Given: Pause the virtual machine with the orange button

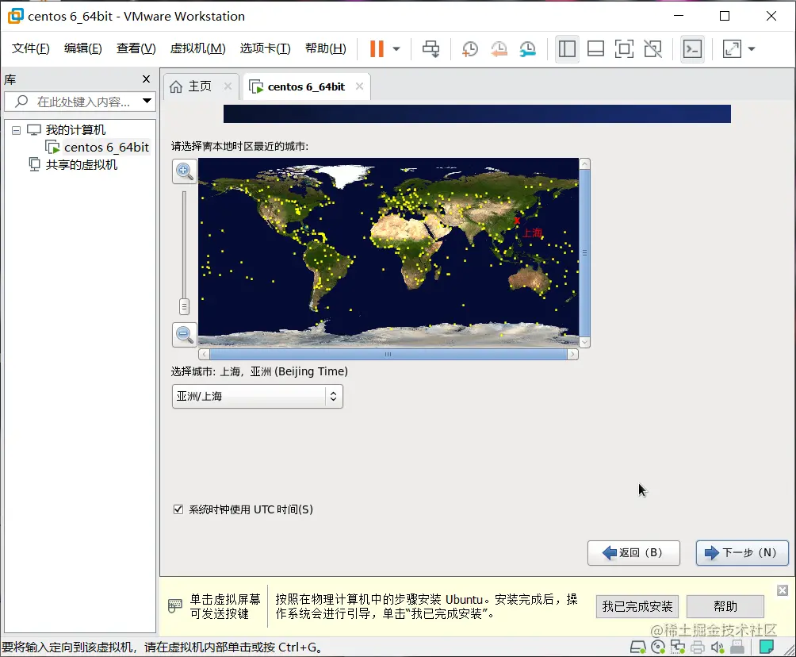Looking at the screenshot, I should click(x=377, y=48).
